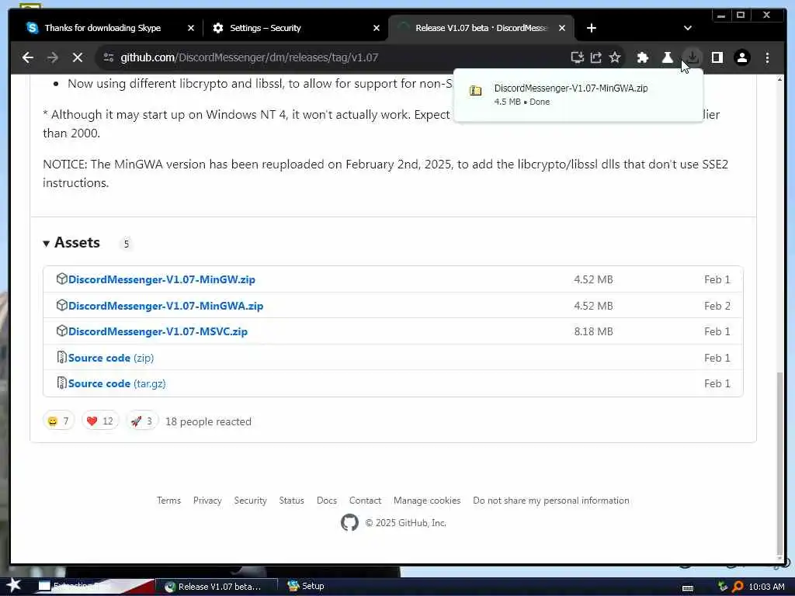Click the package icon beside MinGW.zip
Viewport: 795px width, 596px height.
tap(62, 279)
